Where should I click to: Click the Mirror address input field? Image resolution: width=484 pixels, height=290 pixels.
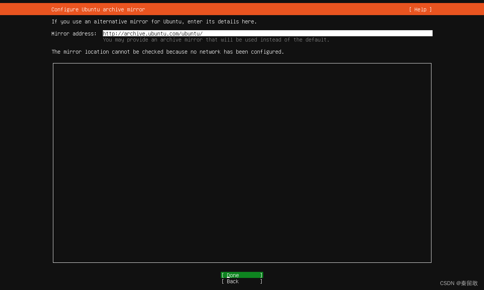tap(268, 33)
